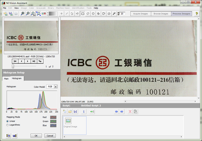Viewport: 202px width, 141px height.
Task: Open the Color Model RGB dropdown
Action: (56, 87)
